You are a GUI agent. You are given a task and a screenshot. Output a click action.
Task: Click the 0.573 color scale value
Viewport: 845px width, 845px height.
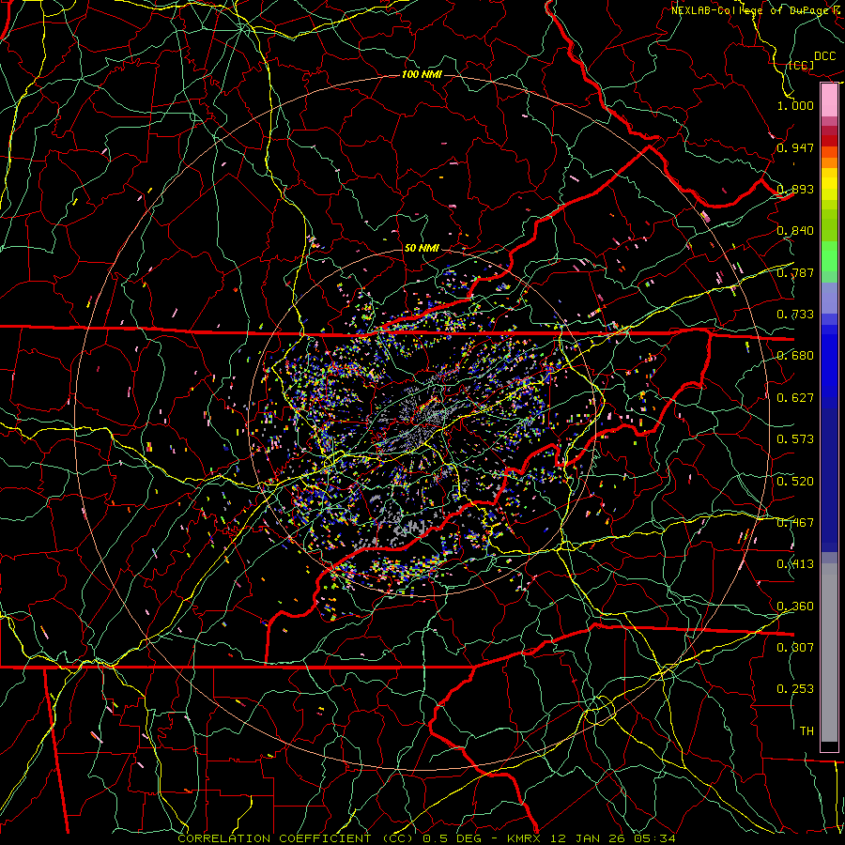click(x=795, y=439)
